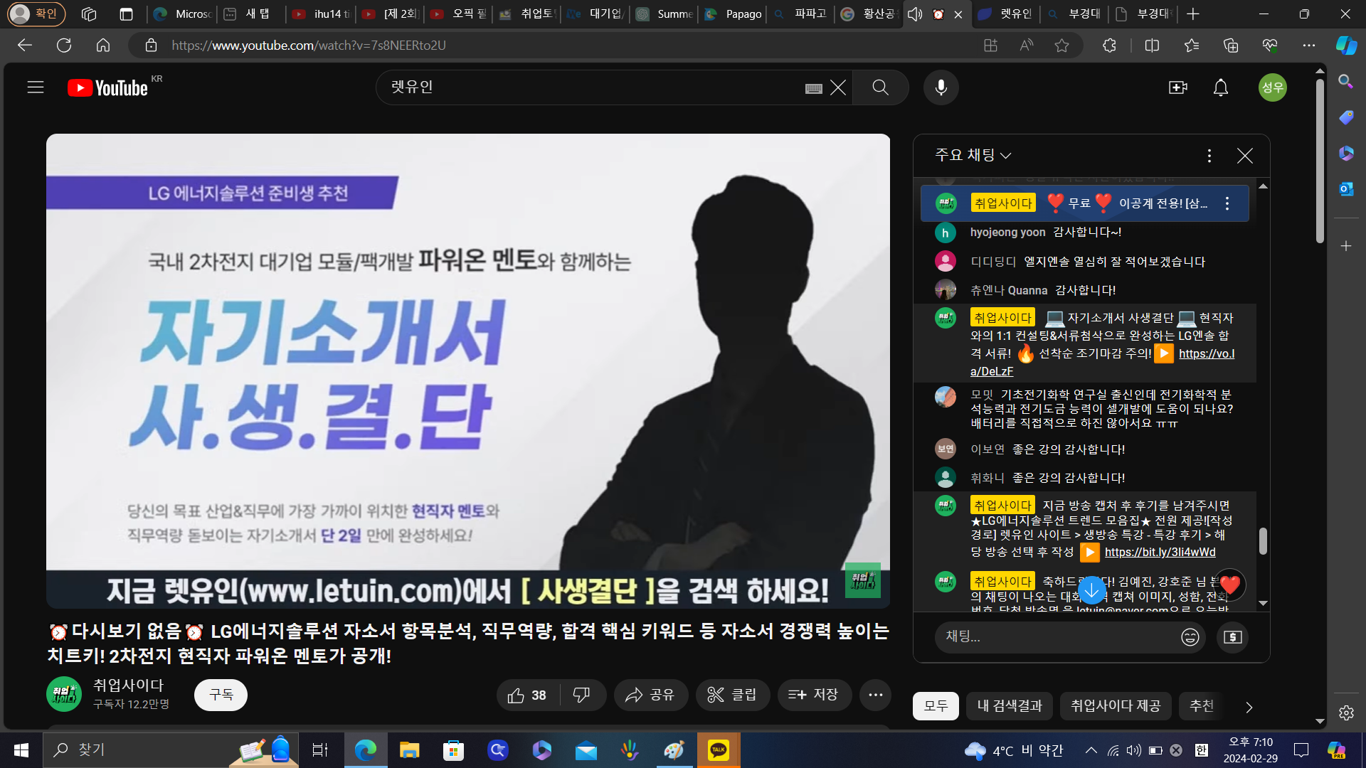Open File Explorer from the taskbar
The height and width of the screenshot is (768, 1366).
coord(409,750)
